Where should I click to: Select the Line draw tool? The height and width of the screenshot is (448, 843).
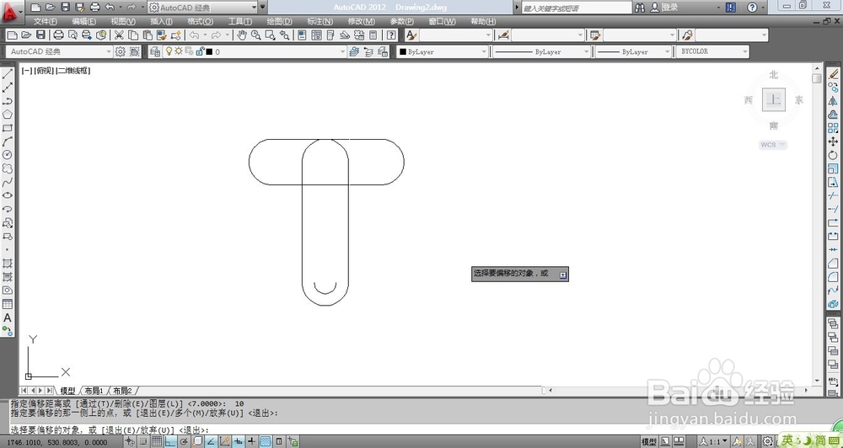tap(8, 74)
